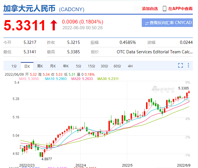Click the red up-arrow price indicator

pos(54,25)
